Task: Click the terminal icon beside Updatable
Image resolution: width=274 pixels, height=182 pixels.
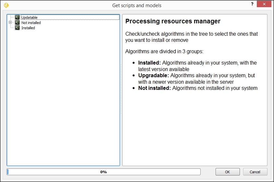Action: 17,18
